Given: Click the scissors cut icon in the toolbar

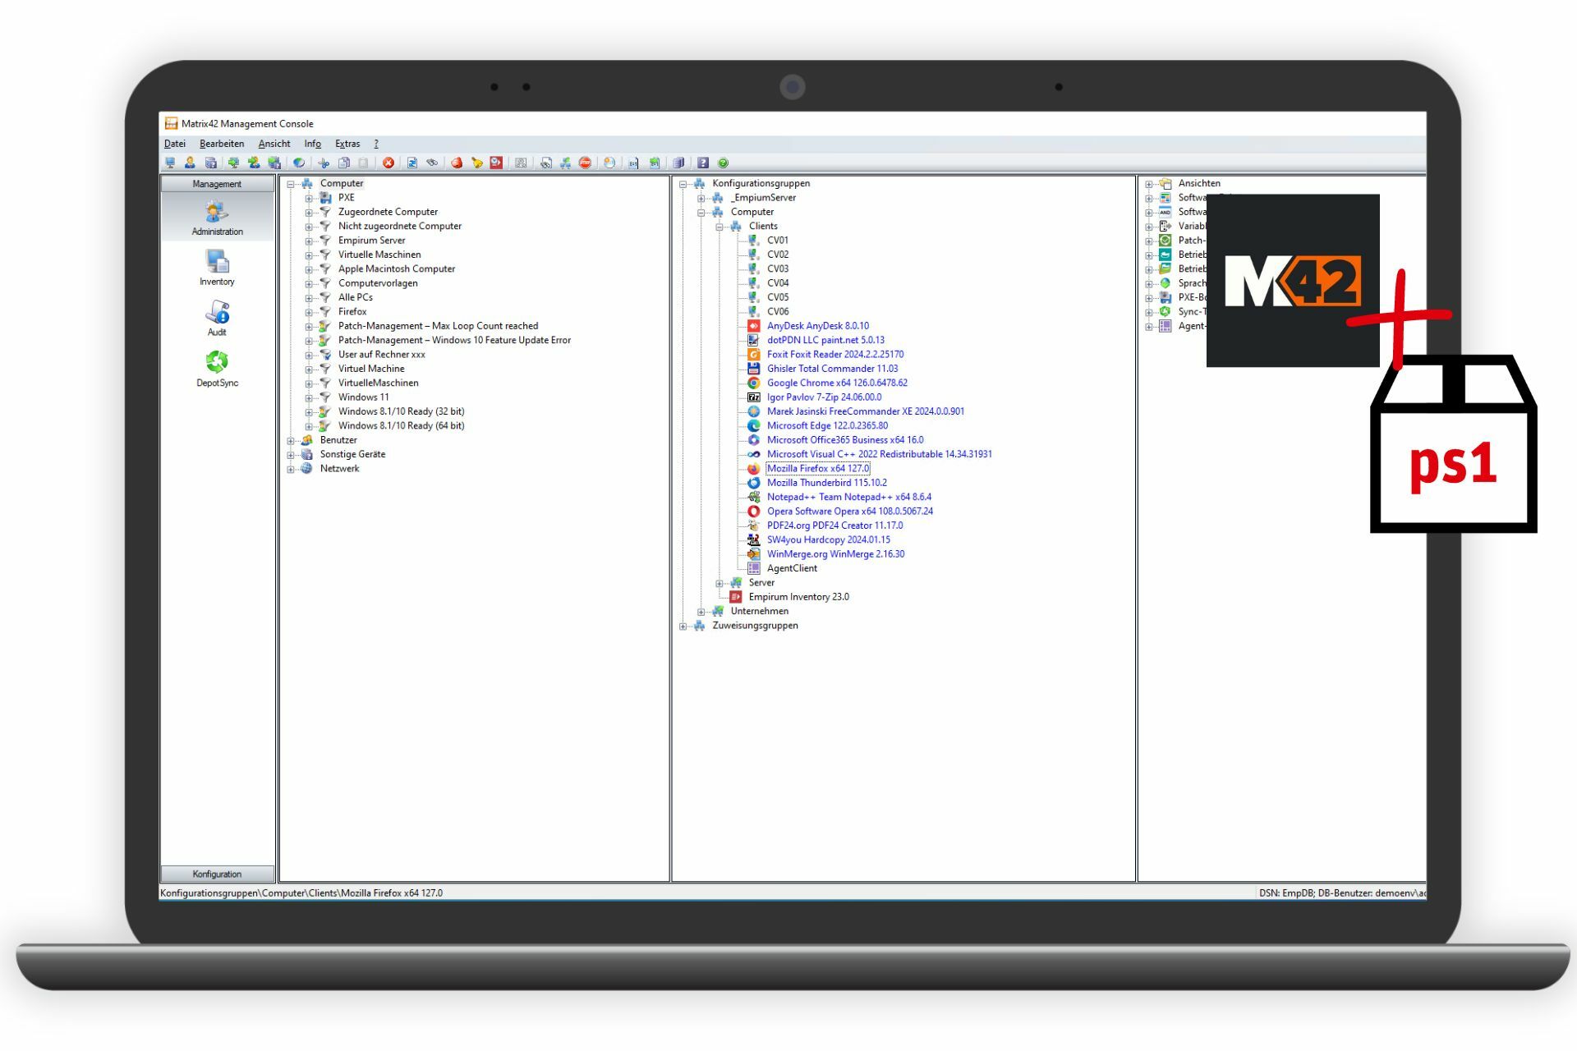Looking at the screenshot, I should click(324, 163).
